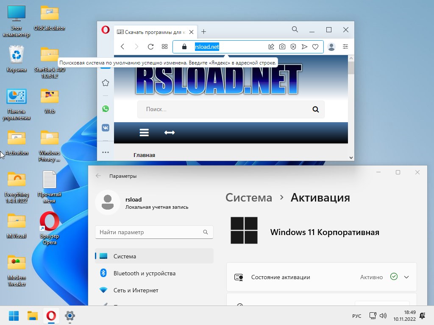Click the Opera page scrollbar down arrow
Image resolution: width=434 pixels, height=325 pixels.
point(351,158)
